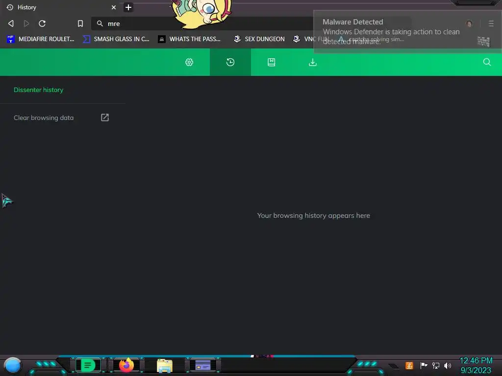Open the purple window app on taskbar
Screen dimensions: 502x376
tap(202, 365)
